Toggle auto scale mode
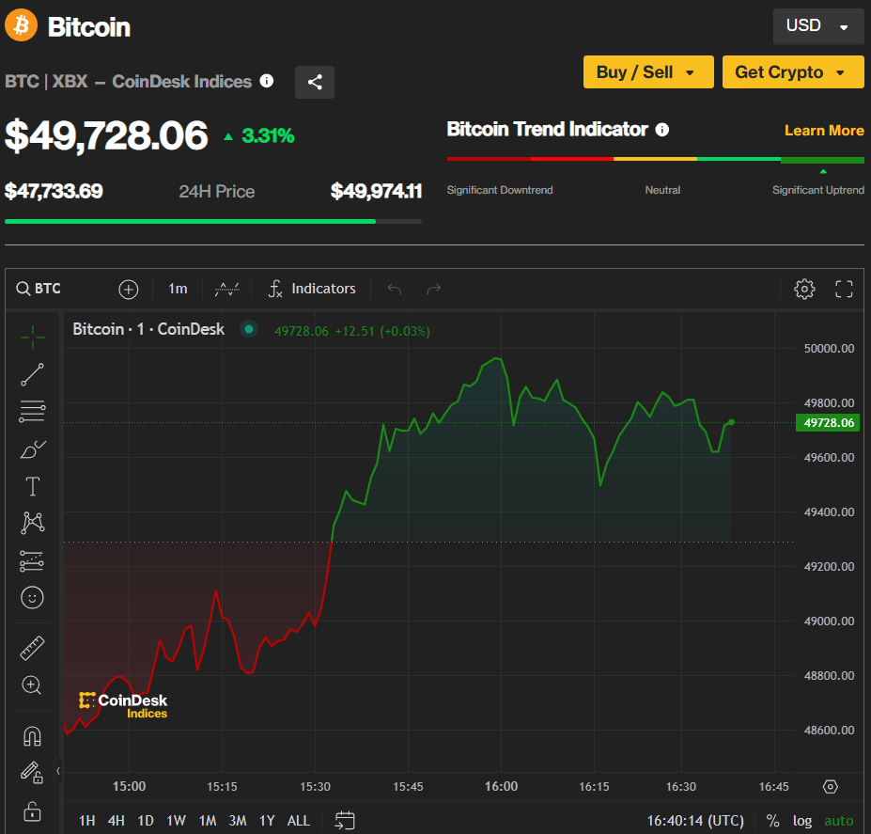The height and width of the screenshot is (834, 871). click(839, 821)
